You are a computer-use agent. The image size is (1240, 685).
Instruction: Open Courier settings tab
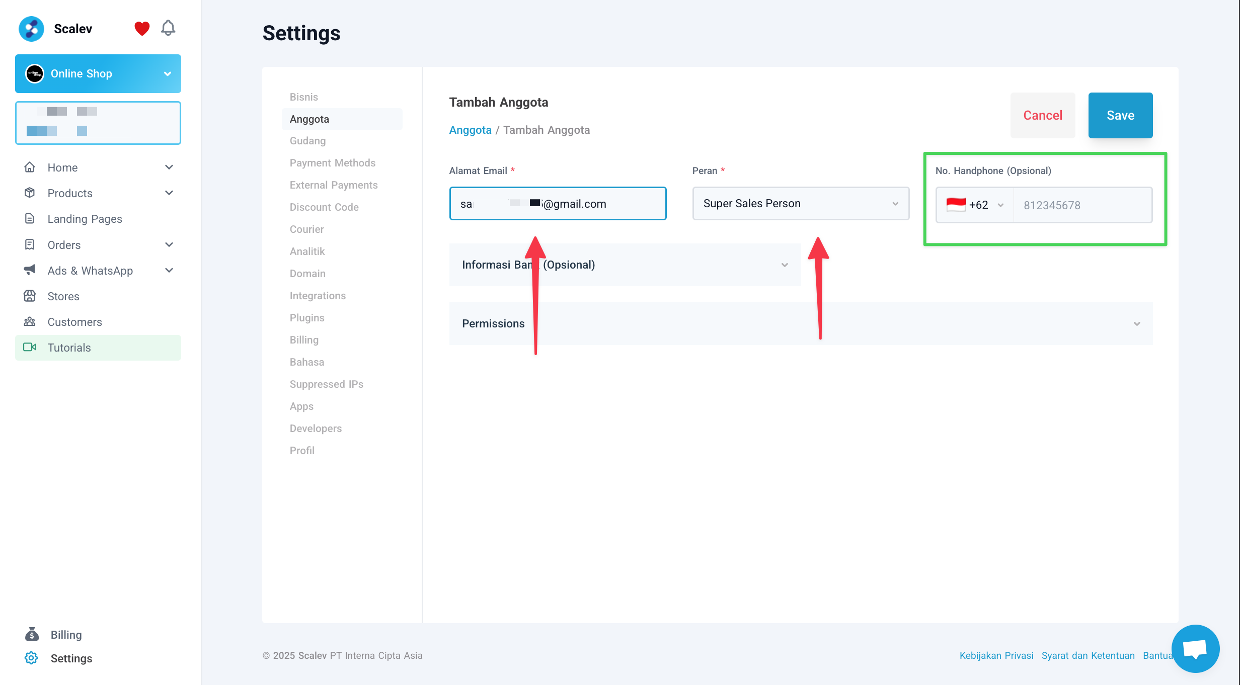pyautogui.click(x=306, y=229)
